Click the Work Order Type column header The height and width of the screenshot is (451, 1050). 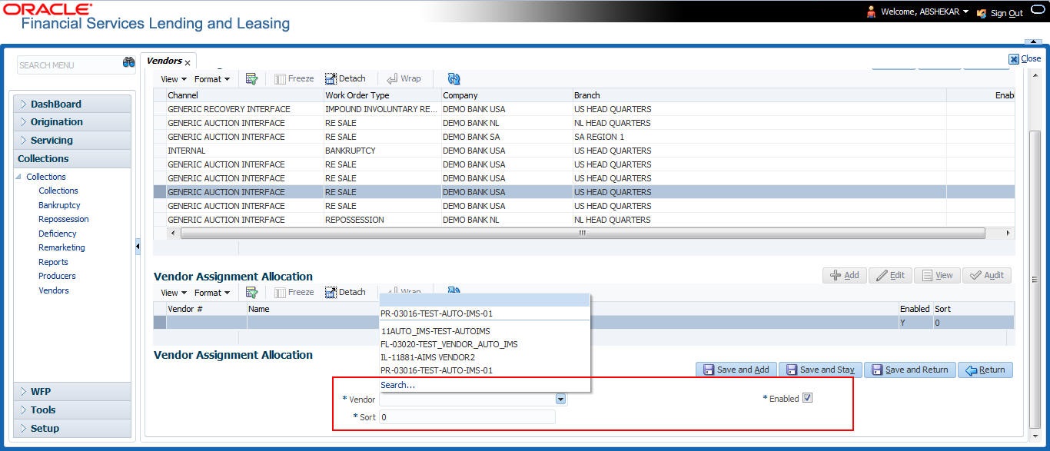tap(382, 95)
